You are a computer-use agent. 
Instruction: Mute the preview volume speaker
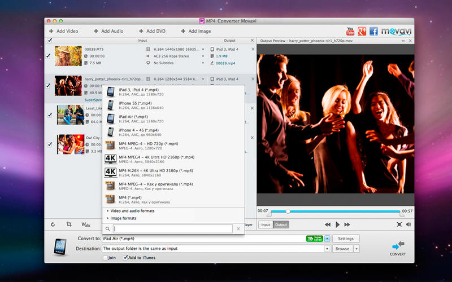(408, 224)
